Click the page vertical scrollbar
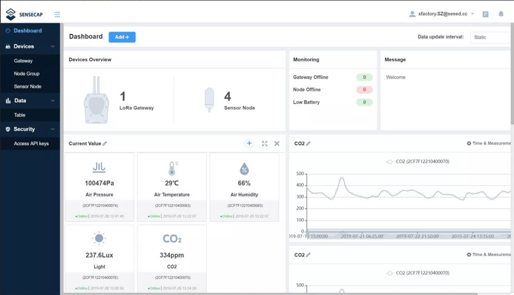514x295 pixels. click(x=512, y=74)
